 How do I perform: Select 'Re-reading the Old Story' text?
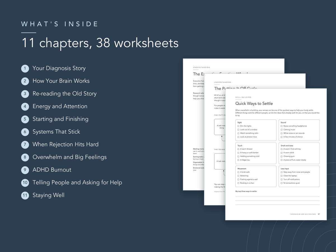pyautogui.click(x=64, y=94)
